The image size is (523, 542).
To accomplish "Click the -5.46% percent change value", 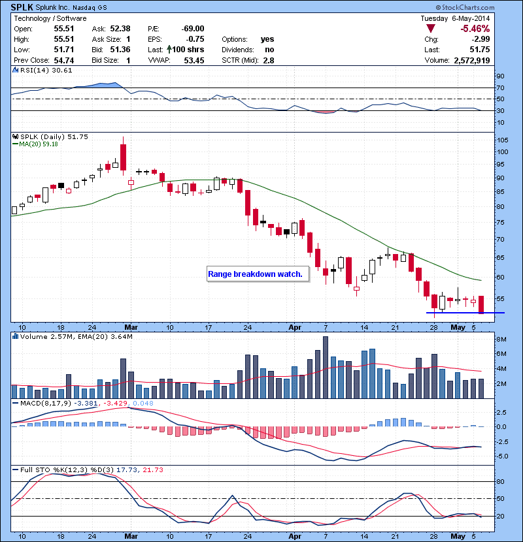I will (475, 29).
